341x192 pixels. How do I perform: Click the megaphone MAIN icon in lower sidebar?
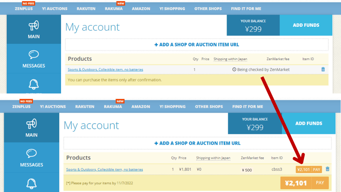31,124
